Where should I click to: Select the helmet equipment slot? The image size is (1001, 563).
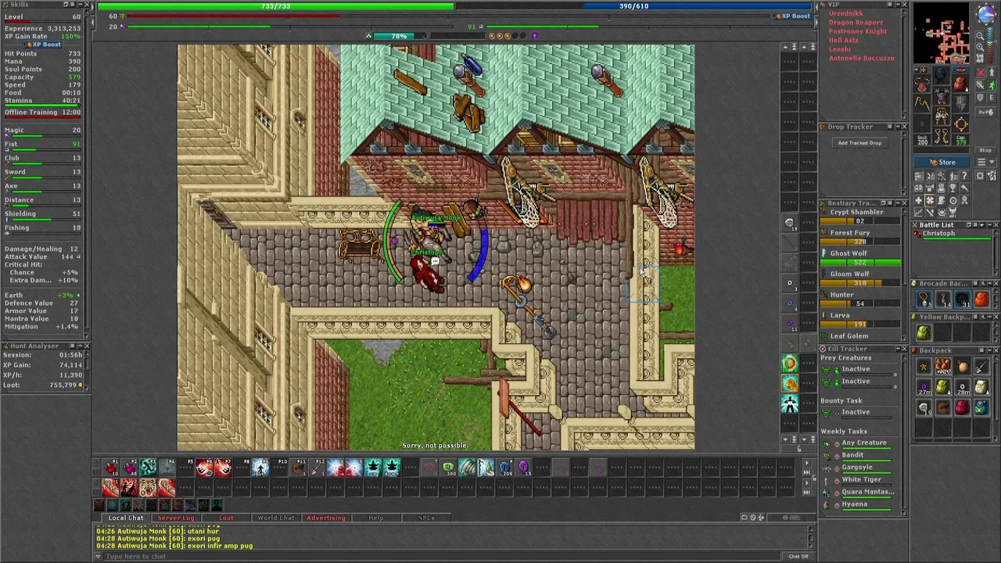941,74
